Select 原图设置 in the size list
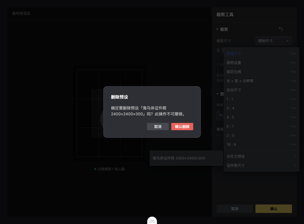Viewport: 304px width, 224px height. [261, 62]
